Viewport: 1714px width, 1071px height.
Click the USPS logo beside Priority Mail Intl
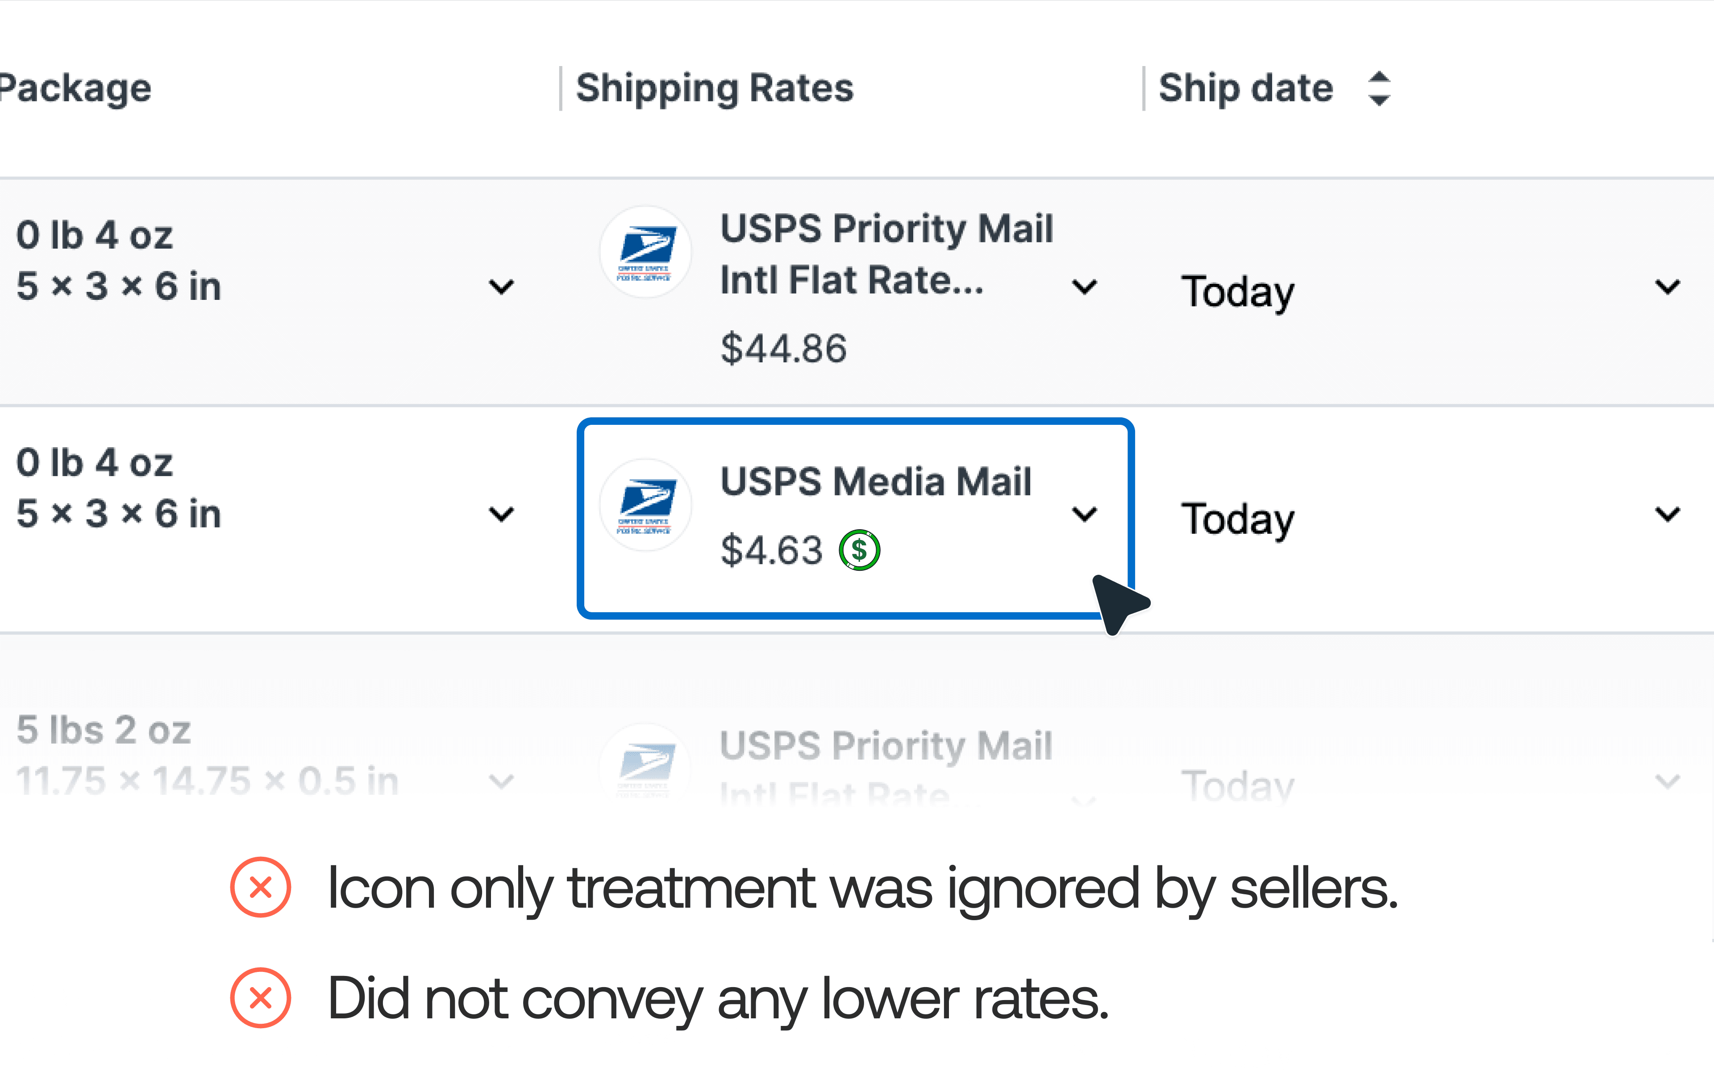645,252
